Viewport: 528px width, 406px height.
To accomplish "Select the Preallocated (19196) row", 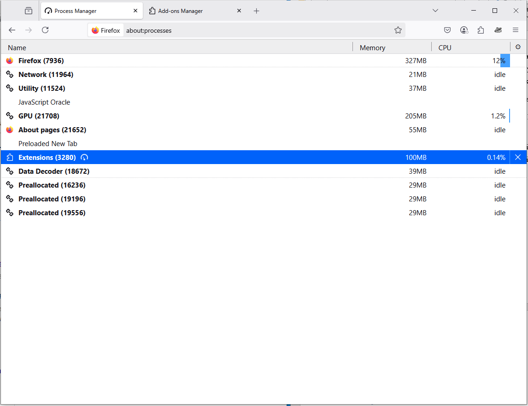I will tap(264, 199).
